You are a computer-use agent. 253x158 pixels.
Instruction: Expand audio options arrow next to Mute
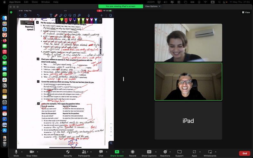click(x=22, y=152)
